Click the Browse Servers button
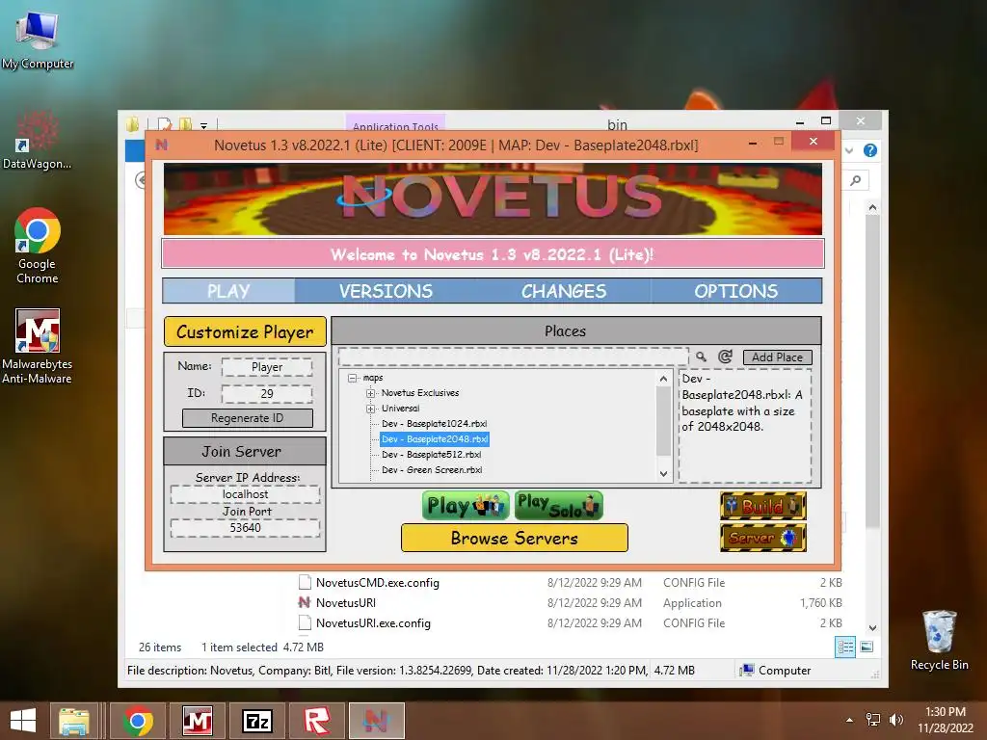Screen dimensions: 987x740 [x=515, y=538]
